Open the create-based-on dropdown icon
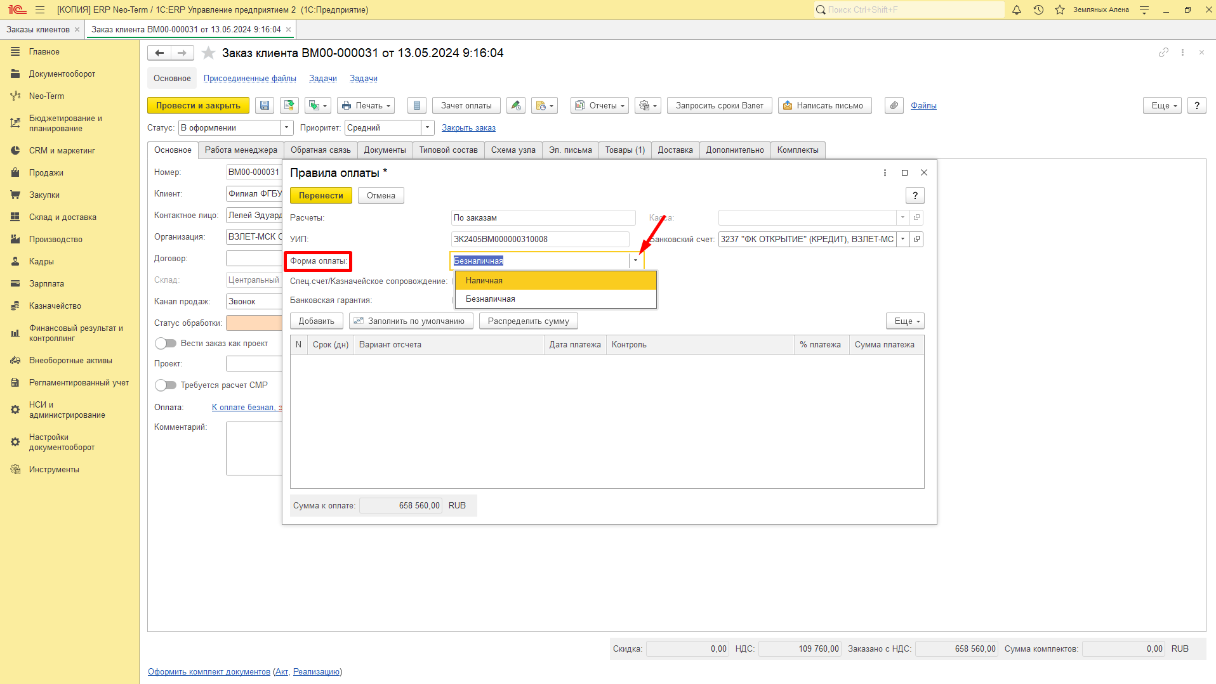 tap(317, 106)
